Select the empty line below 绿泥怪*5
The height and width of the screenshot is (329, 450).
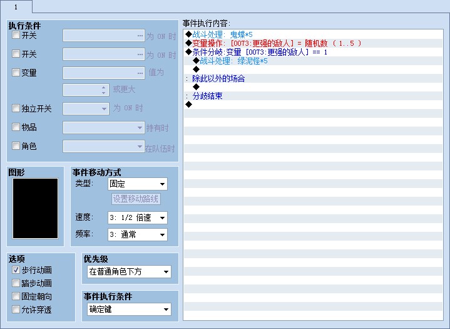pyautogui.click(x=313, y=70)
